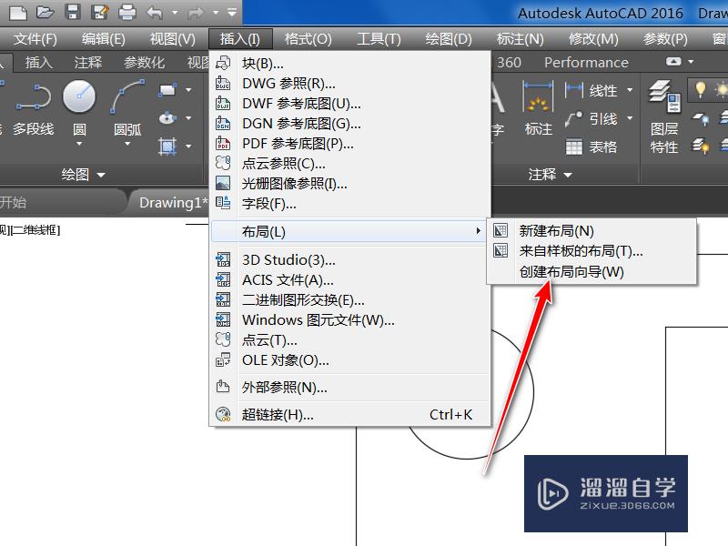Viewport: 728px width, 546px height.
Task: Expand the 绘图 (Draw) panel
Action: pyautogui.click(x=101, y=173)
